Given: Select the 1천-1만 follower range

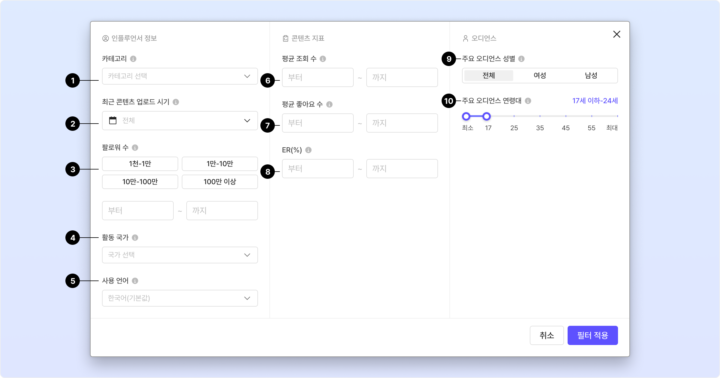Looking at the screenshot, I should (x=140, y=164).
